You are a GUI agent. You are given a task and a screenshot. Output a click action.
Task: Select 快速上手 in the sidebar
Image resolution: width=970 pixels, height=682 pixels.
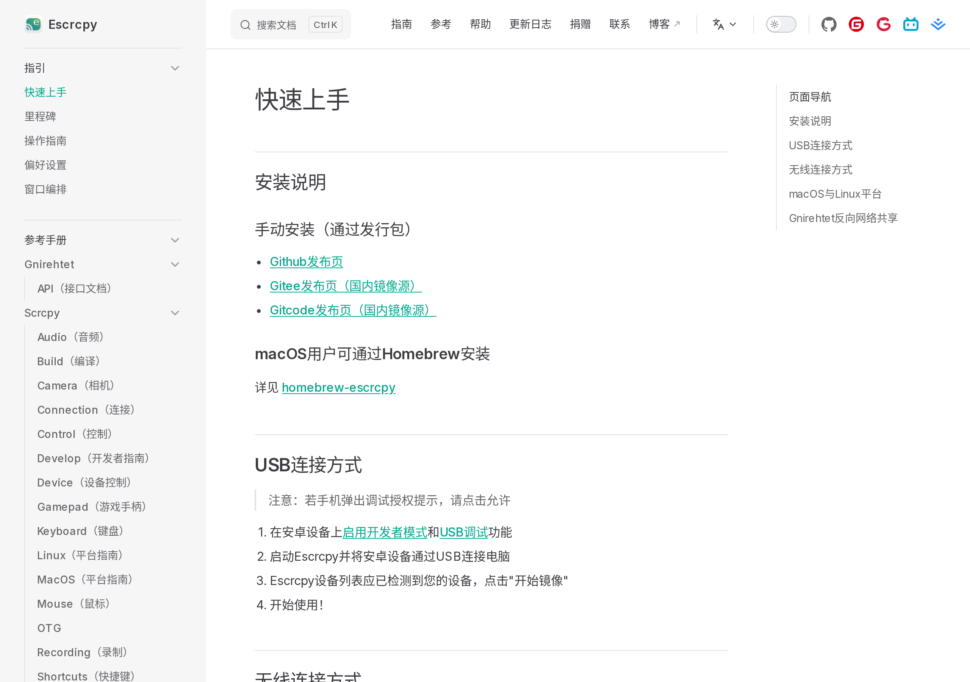[x=45, y=92]
